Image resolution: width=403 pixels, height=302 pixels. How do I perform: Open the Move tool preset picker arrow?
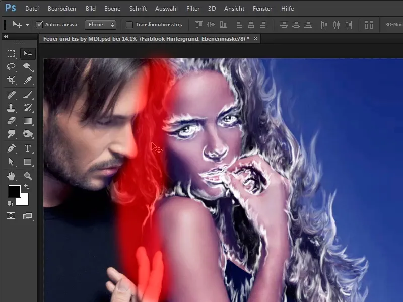point(27,25)
